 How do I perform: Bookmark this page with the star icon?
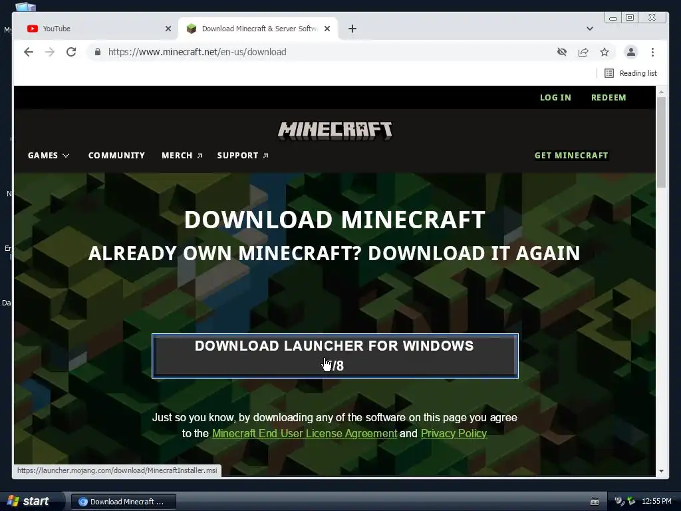click(605, 52)
